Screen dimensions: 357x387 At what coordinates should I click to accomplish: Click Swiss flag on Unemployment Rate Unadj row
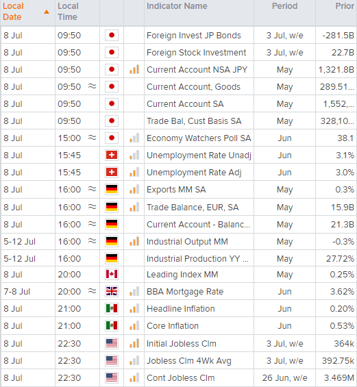tap(112, 155)
